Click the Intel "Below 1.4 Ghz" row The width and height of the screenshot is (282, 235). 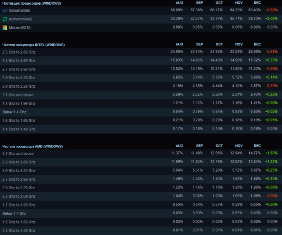coord(14,112)
